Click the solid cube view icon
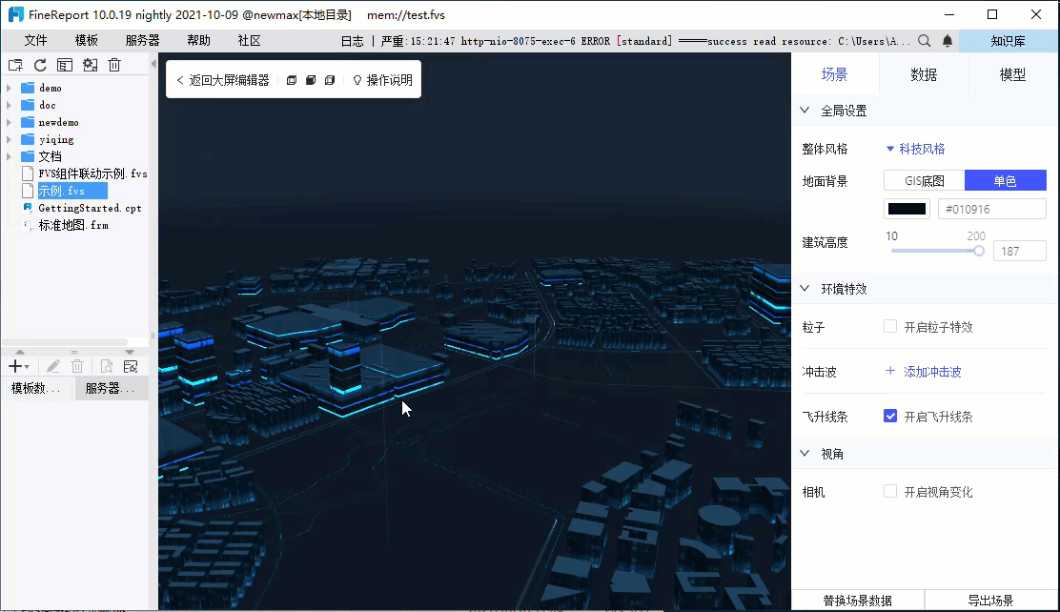 [311, 80]
